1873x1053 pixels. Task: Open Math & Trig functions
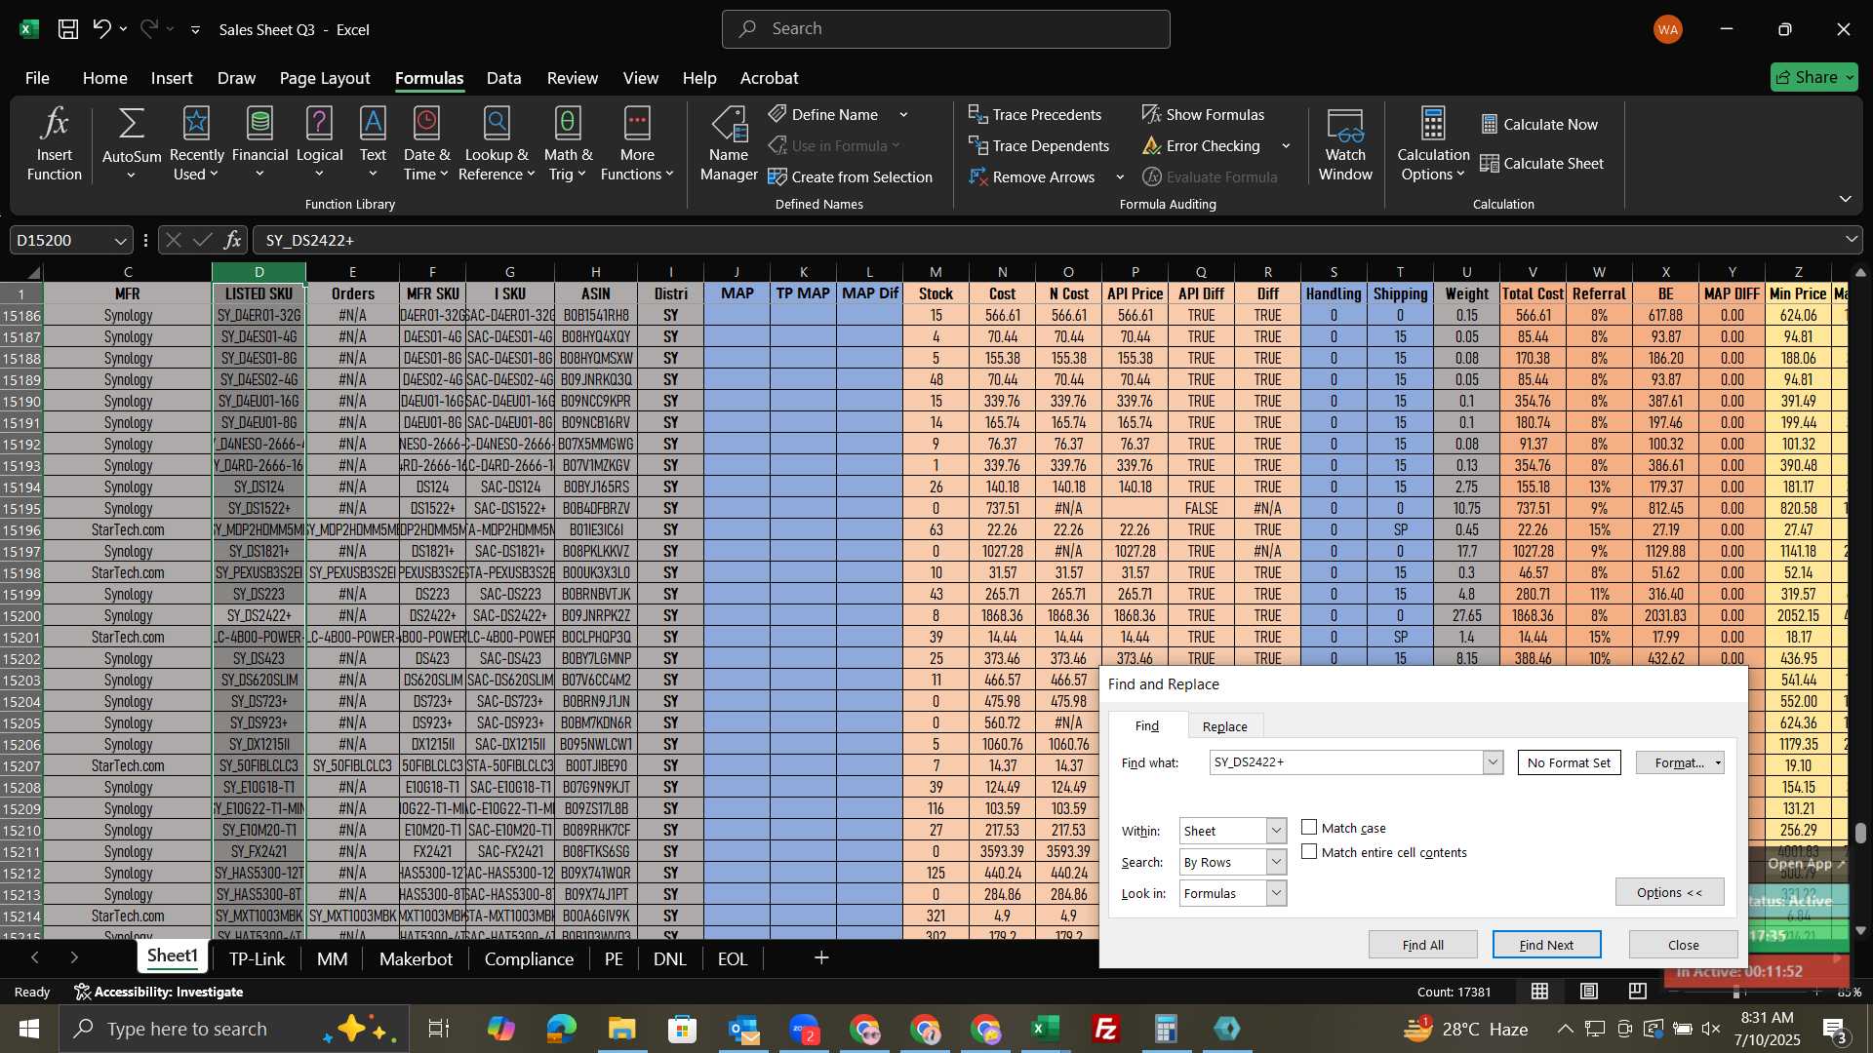(x=568, y=145)
